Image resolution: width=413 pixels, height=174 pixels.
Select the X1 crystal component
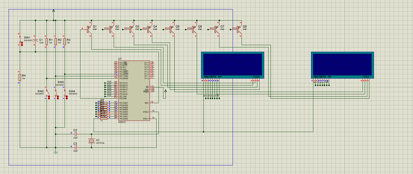[91, 140]
